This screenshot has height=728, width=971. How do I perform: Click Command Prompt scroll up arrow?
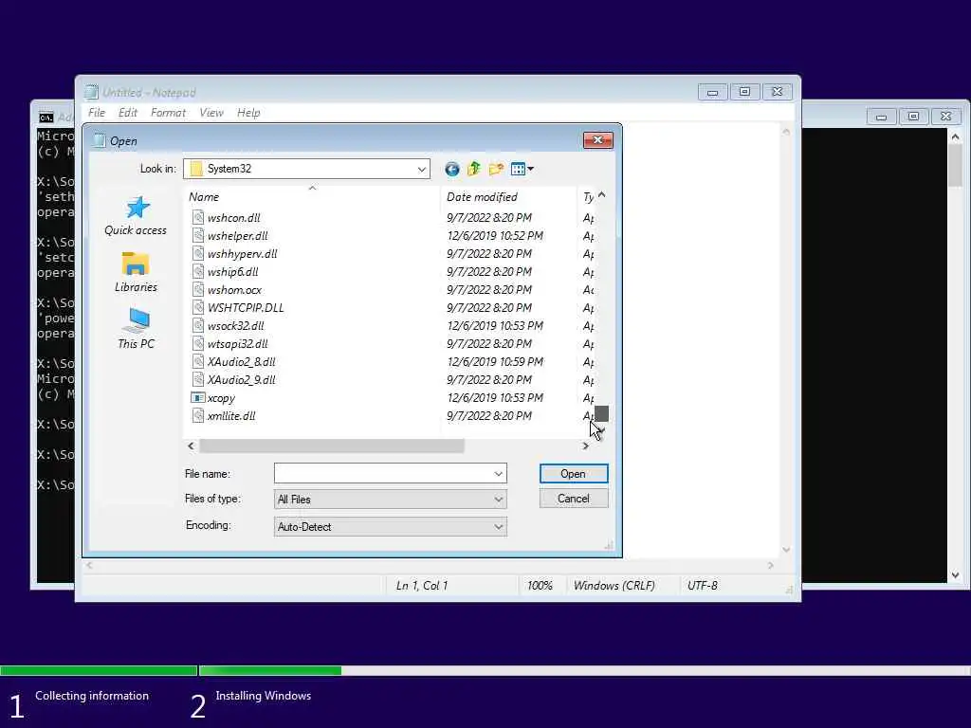click(956, 136)
